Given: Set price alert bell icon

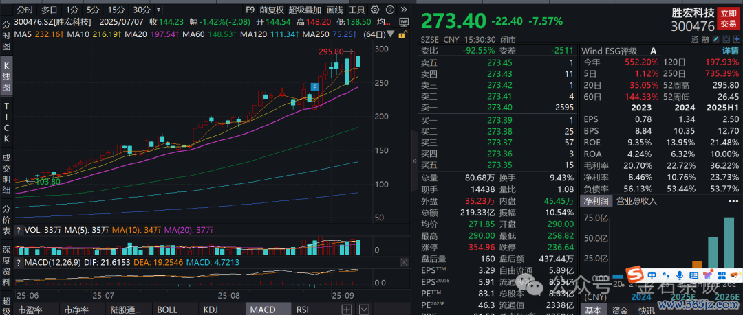Looking at the screenshot, I should 725,40.
